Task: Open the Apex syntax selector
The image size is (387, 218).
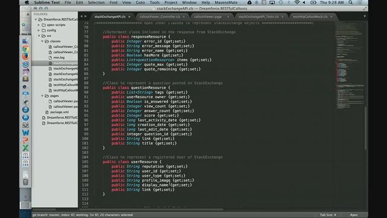Action: pos(354,215)
